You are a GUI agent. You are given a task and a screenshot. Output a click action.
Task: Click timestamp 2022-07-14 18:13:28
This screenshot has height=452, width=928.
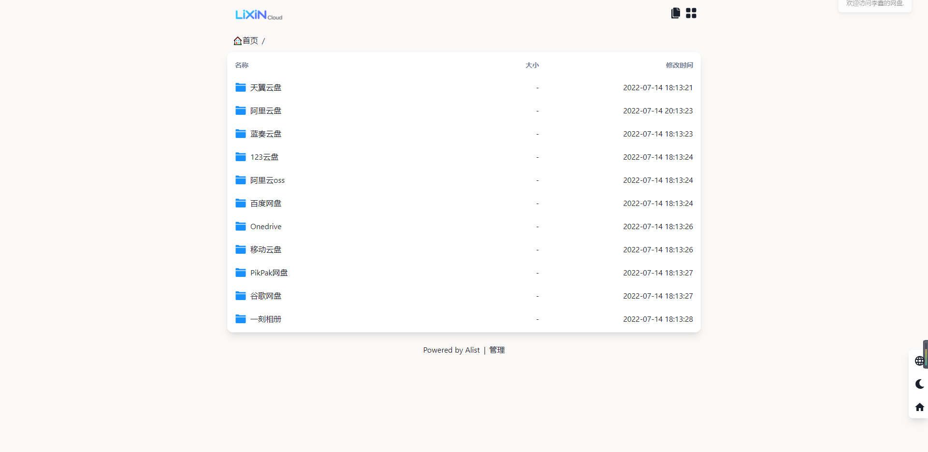tap(658, 319)
